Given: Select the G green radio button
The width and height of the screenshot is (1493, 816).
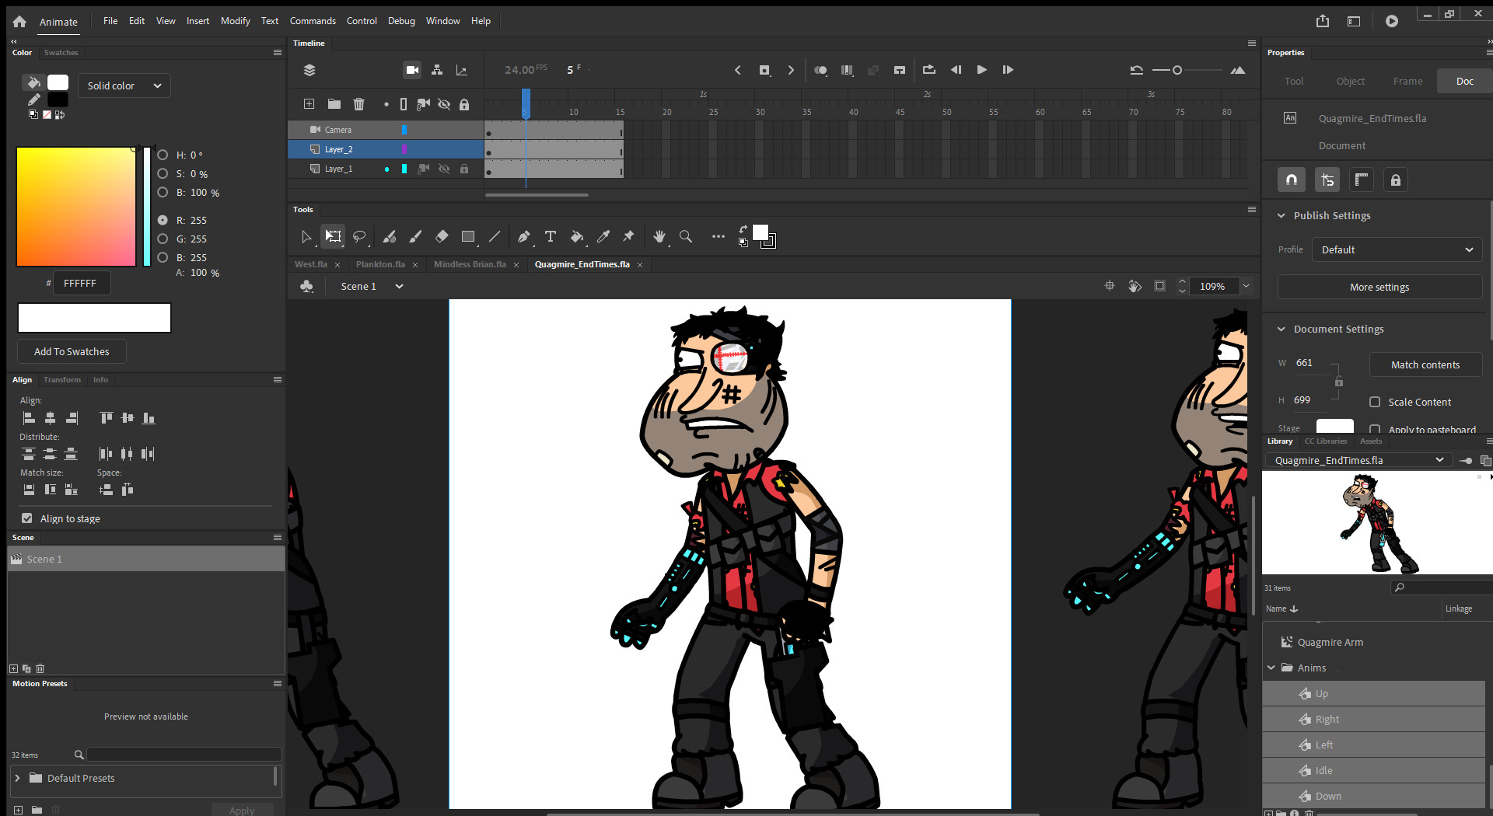Looking at the screenshot, I should pyautogui.click(x=163, y=239).
